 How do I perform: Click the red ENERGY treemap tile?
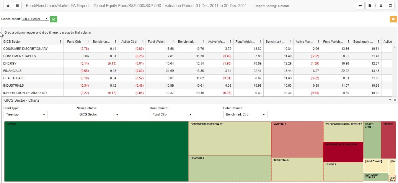388,140
